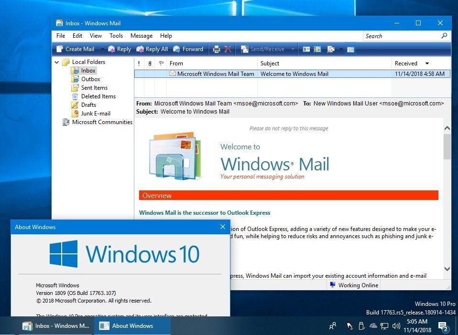Viewport: 458px width, 335px height.
Task: Select the Junk E-mail folder
Action: (x=95, y=114)
